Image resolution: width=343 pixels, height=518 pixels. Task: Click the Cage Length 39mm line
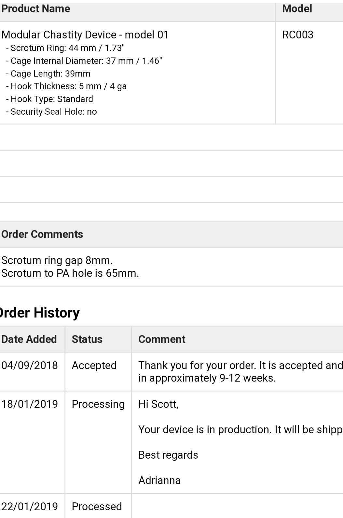pyautogui.click(x=48, y=74)
